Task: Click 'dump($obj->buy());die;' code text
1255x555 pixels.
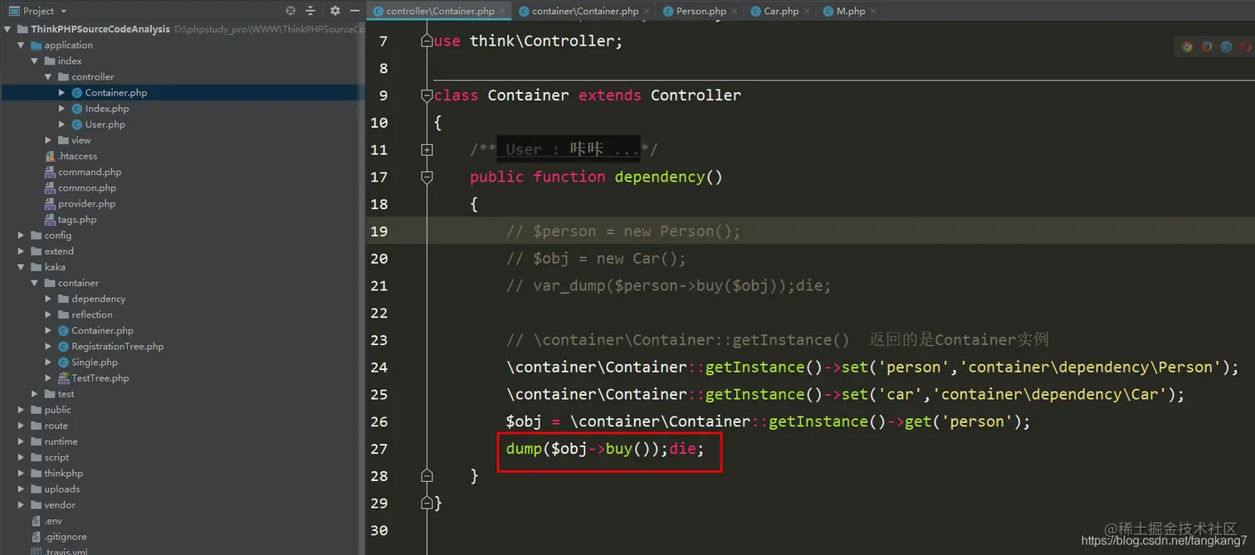Action: 605,449
